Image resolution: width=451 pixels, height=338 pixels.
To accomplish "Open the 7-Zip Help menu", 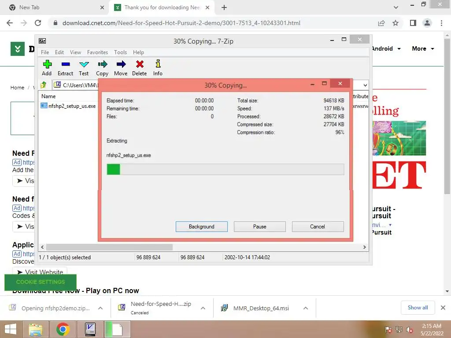I will coord(138,52).
